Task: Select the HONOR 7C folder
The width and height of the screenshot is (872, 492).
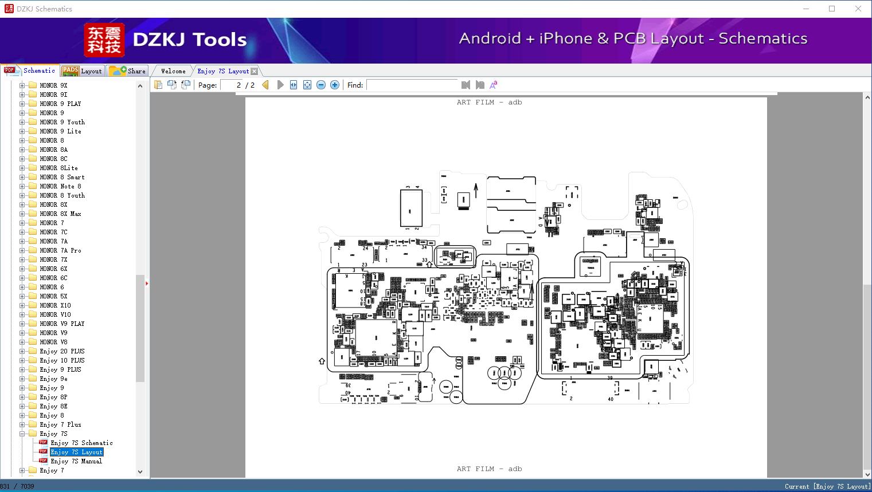Action: (x=53, y=232)
